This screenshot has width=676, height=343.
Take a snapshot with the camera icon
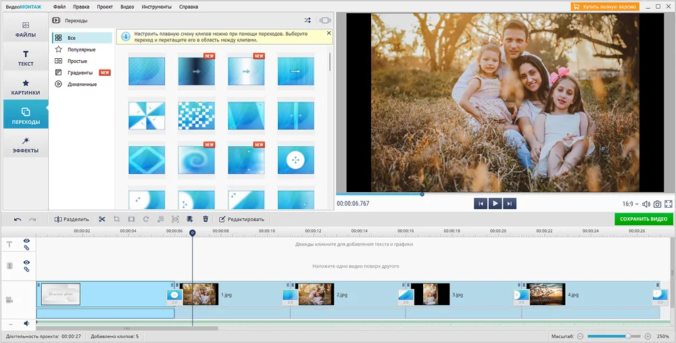coord(657,204)
